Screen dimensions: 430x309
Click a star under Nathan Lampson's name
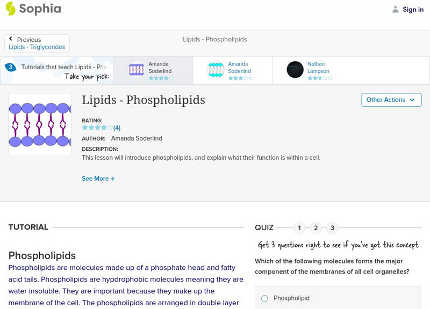(311, 77)
